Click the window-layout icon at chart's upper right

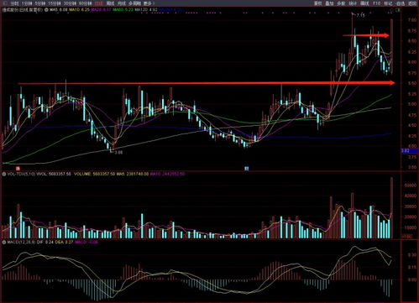398,10
